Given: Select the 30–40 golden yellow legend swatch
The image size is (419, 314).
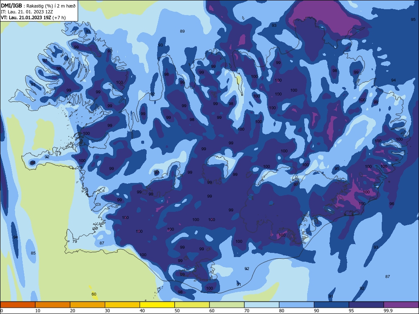Looking at the screenshot, I should click(x=122, y=305).
